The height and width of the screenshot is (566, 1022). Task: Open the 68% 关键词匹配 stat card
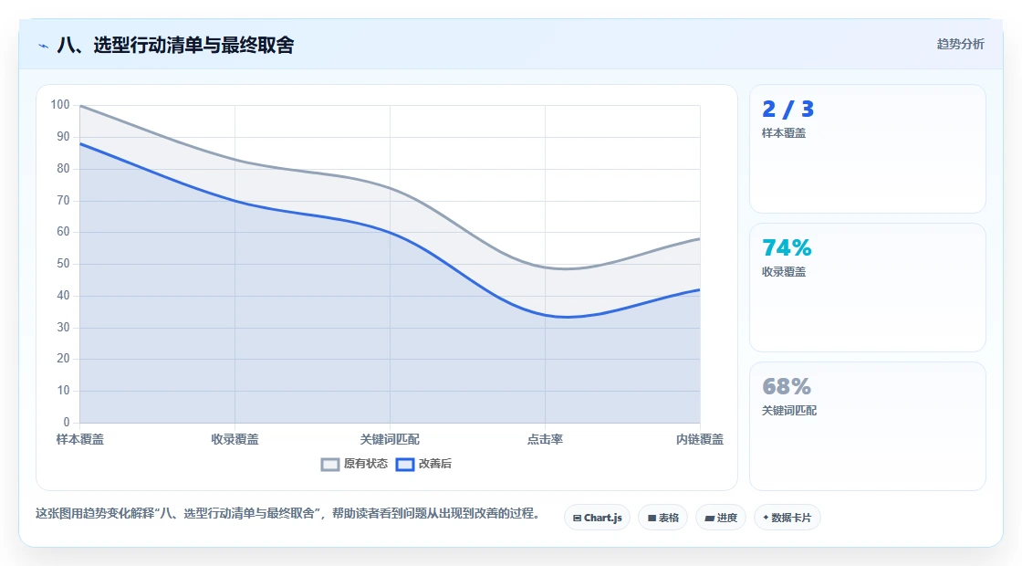point(868,426)
